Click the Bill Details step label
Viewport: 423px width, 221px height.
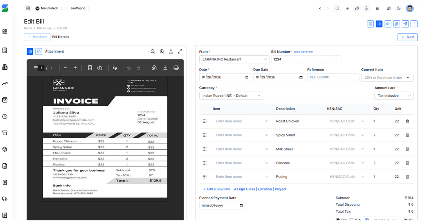click(x=61, y=37)
